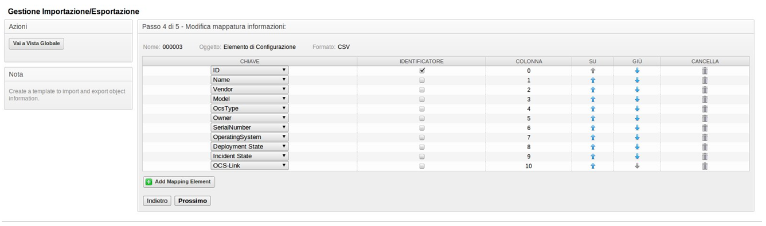766x226 pixels.
Task: Uncheck the ID identifier checkbox
Action: [422, 71]
